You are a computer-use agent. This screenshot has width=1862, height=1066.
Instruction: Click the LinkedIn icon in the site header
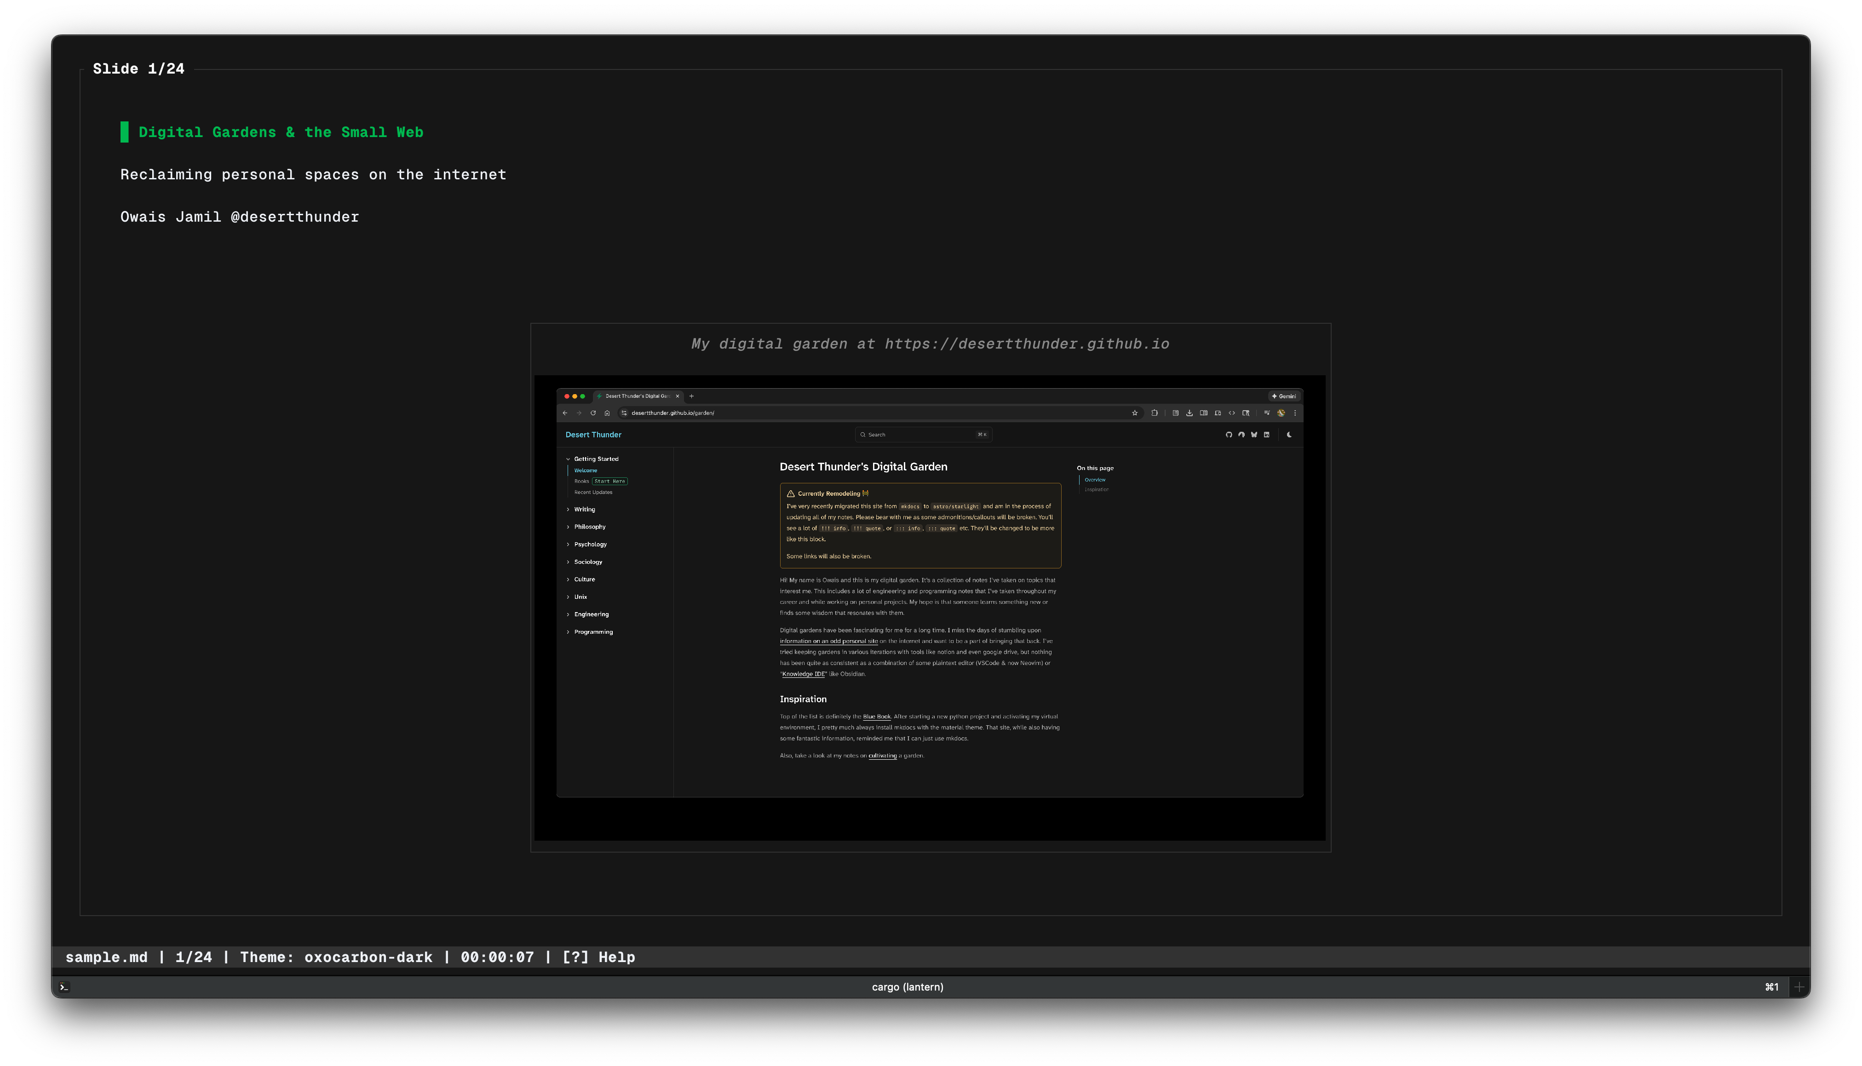click(1267, 435)
